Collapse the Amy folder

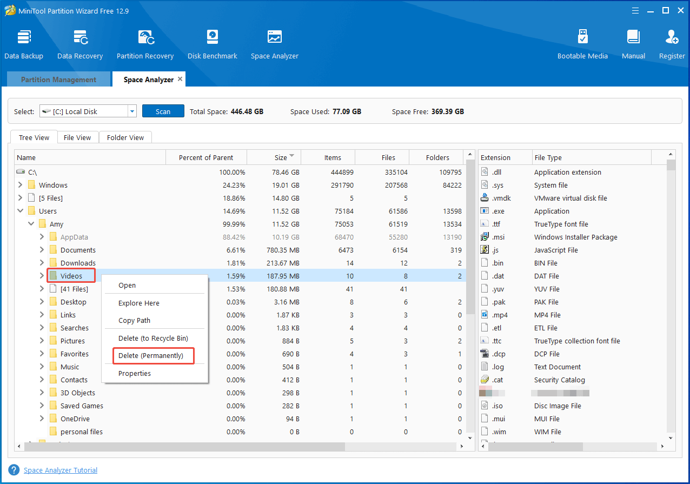coord(31,224)
